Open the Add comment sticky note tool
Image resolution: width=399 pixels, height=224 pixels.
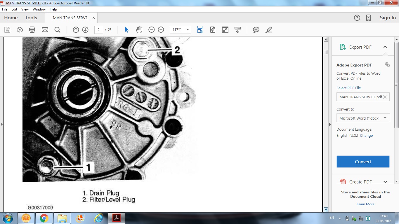[x=256, y=30]
